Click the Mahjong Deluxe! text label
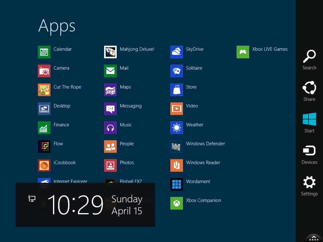Image resolution: width=323 pixels, height=242 pixels. (137, 49)
